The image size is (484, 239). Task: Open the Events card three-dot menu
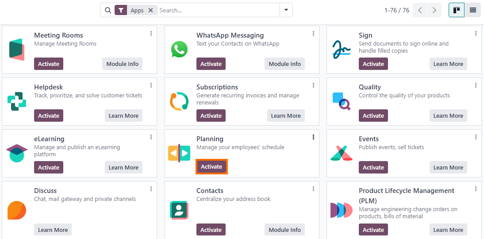point(476,137)
